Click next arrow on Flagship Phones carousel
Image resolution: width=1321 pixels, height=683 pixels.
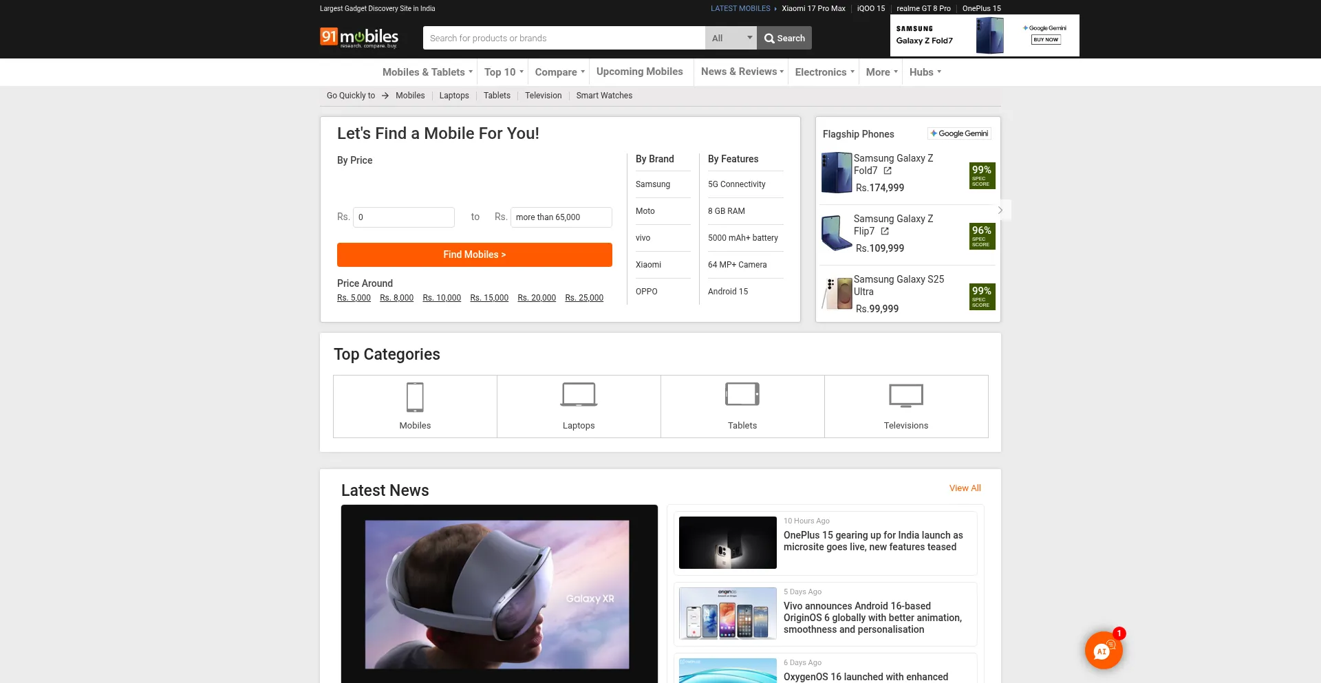coord(1000,210)
